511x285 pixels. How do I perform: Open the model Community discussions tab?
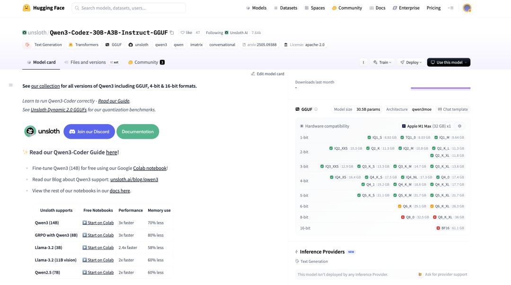[x=146, y=62]
